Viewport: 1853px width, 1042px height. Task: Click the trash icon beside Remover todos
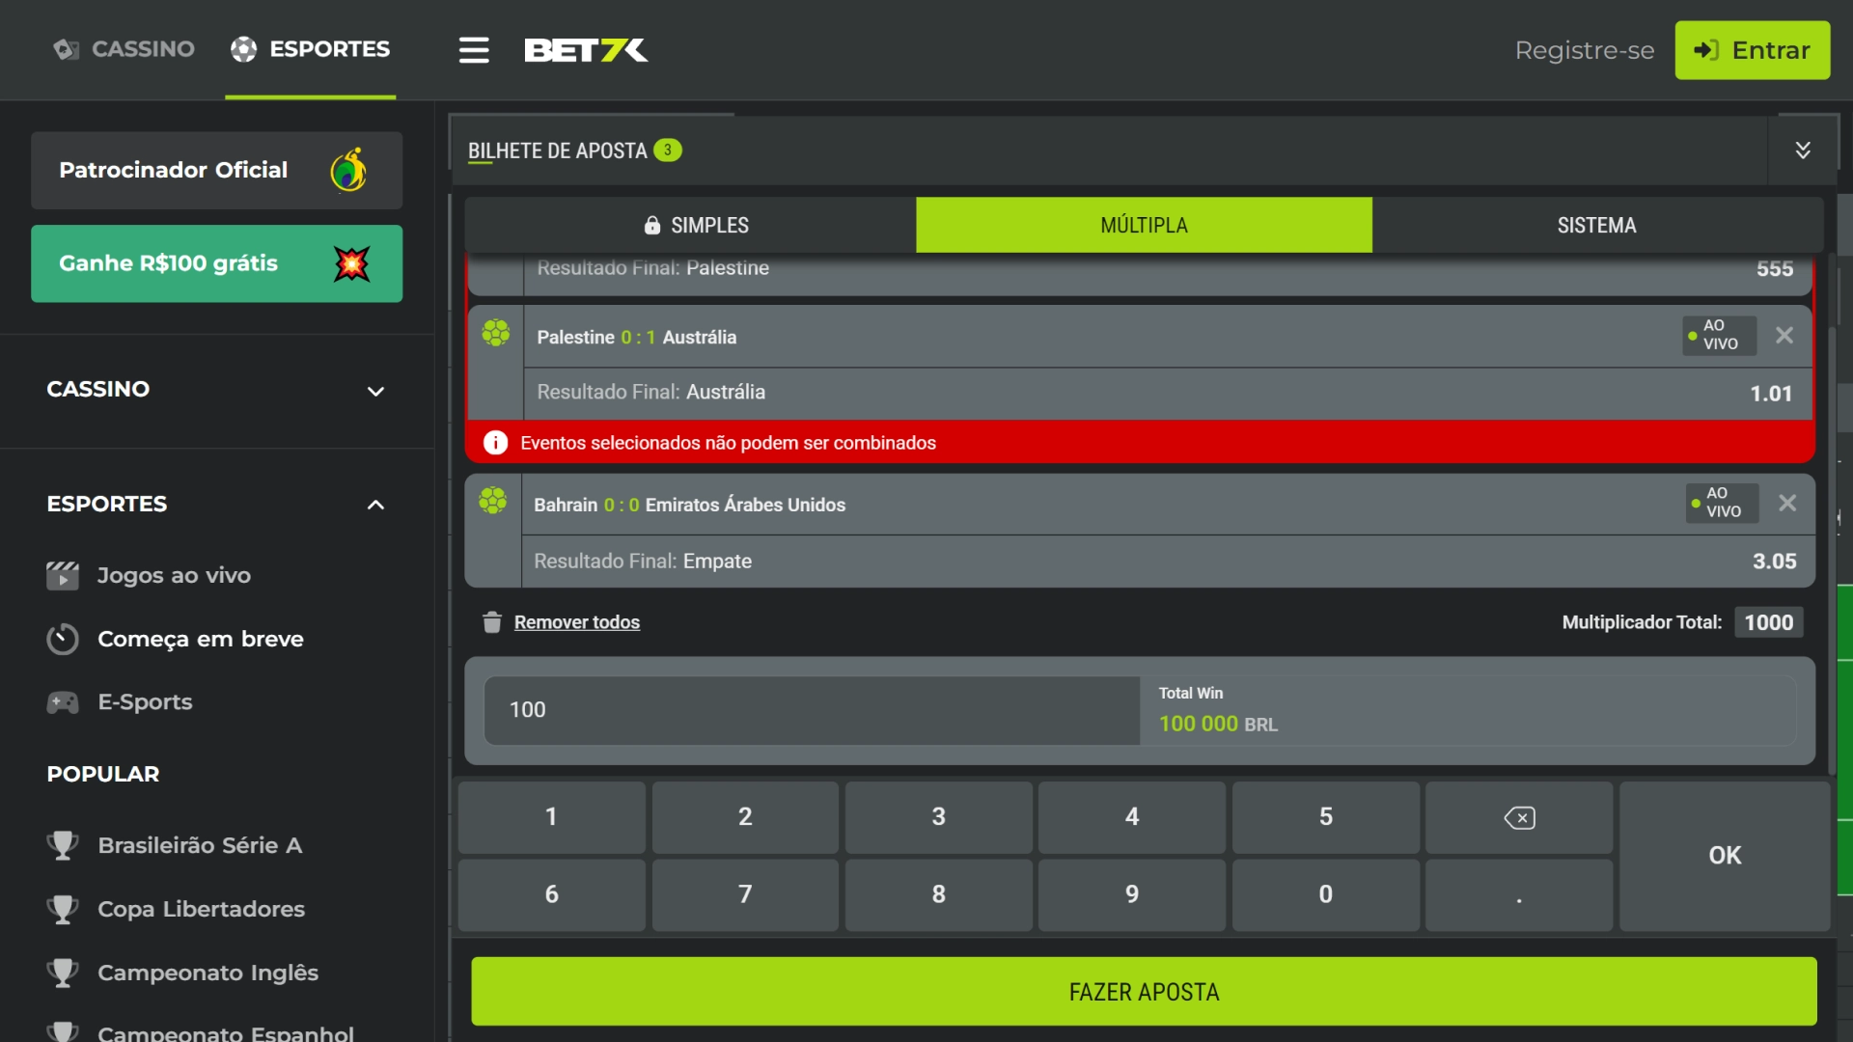491,622
